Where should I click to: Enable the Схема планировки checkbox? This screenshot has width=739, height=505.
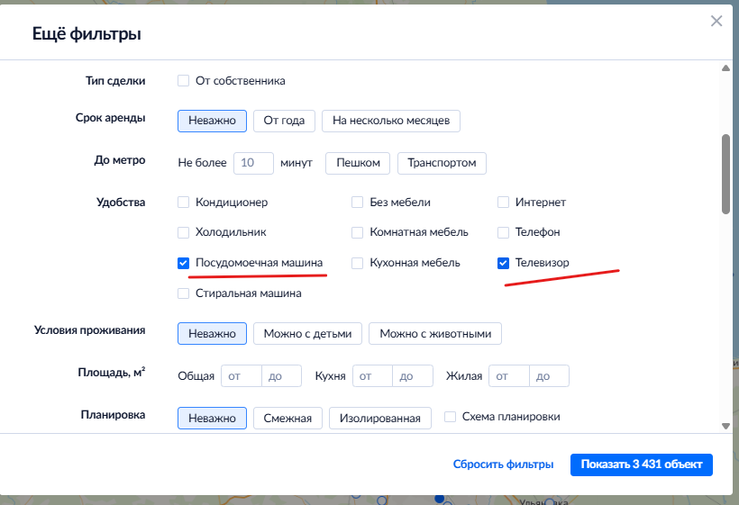[x=451, y=417]
